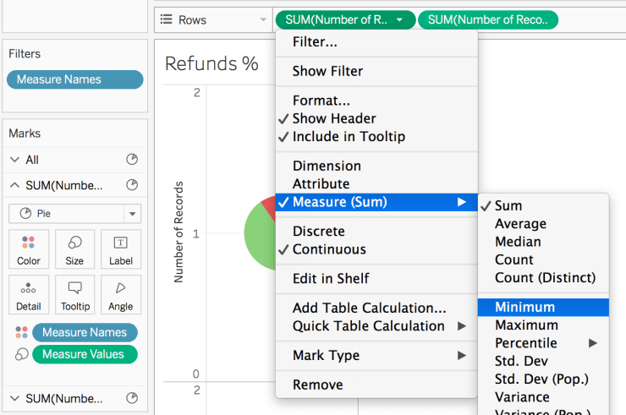Screen dimensions: 626x415
Task: Open the Label marks card button
Action: click(x=120, y=249)
